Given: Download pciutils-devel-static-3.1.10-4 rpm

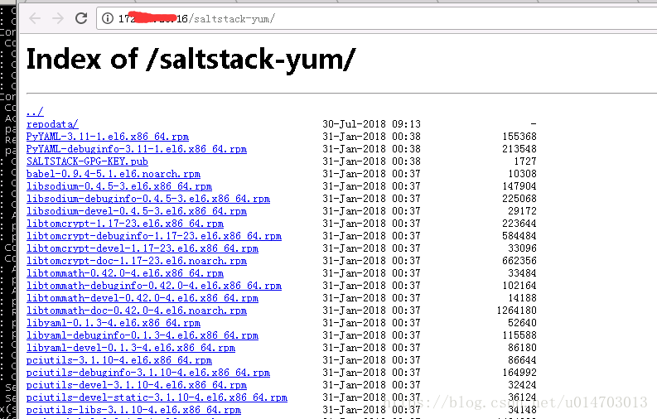Looking at the screenshot, I should 157,397.
